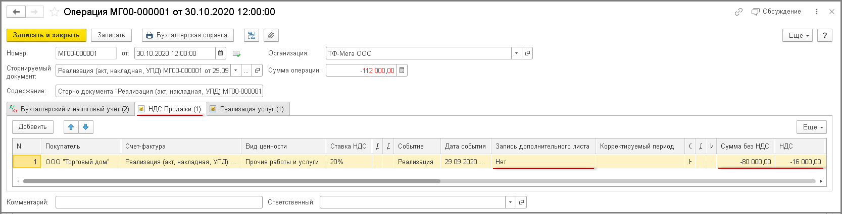Open the top Еще menu
Viewport: 842px width, 214px height.
[799, 35]
